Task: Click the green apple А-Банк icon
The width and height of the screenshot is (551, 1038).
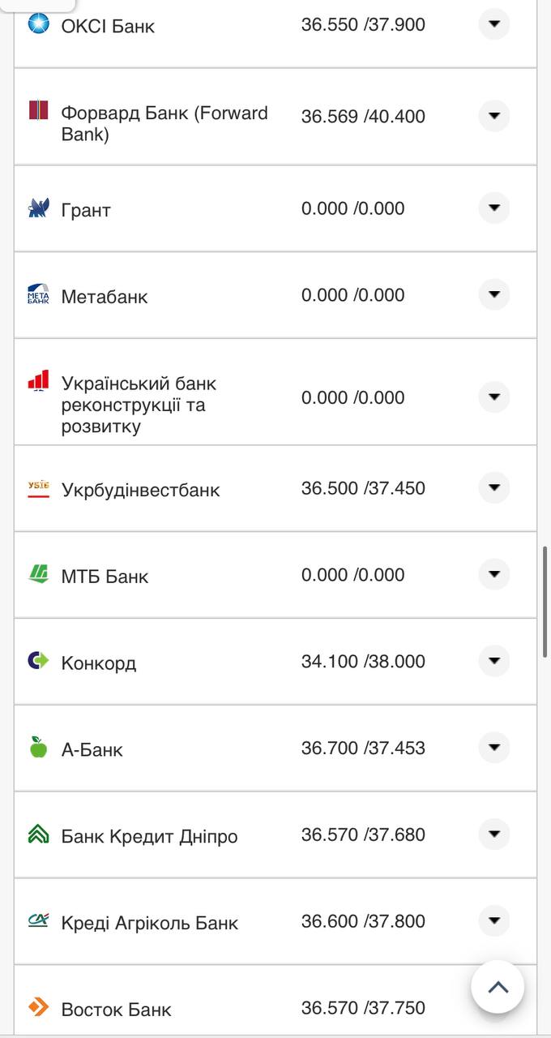Action: point(38,747)
